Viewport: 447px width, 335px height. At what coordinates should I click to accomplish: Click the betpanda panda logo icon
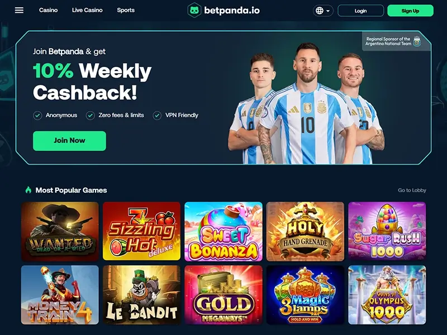194,10
